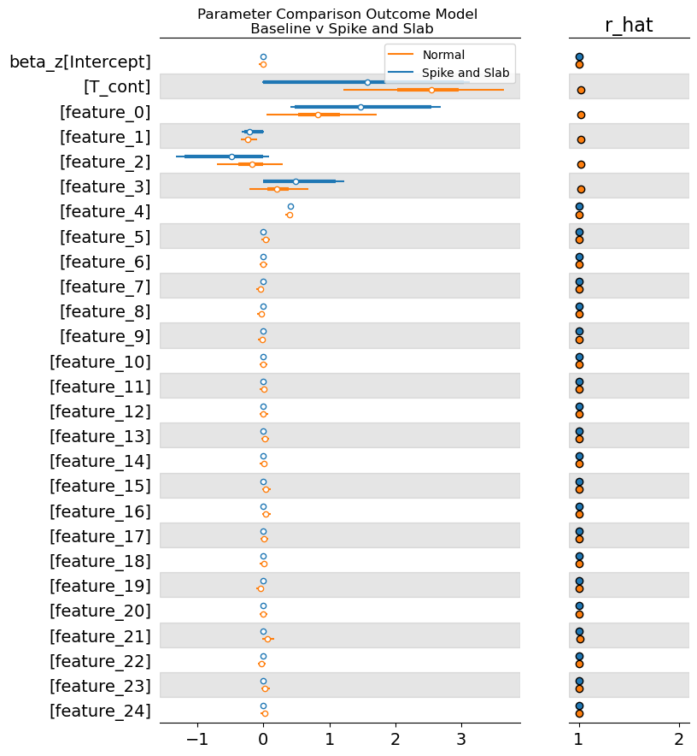Click the blue feature_2 mean marker
The width and height of the screenshot is (697, 756).
(x=231, y=157)
